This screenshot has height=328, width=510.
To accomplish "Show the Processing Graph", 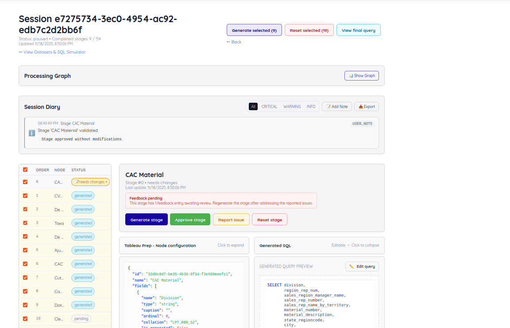I will 362,76.
